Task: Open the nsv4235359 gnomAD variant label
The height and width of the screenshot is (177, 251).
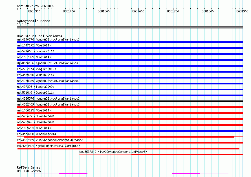Action: click(x=48, y=81)
